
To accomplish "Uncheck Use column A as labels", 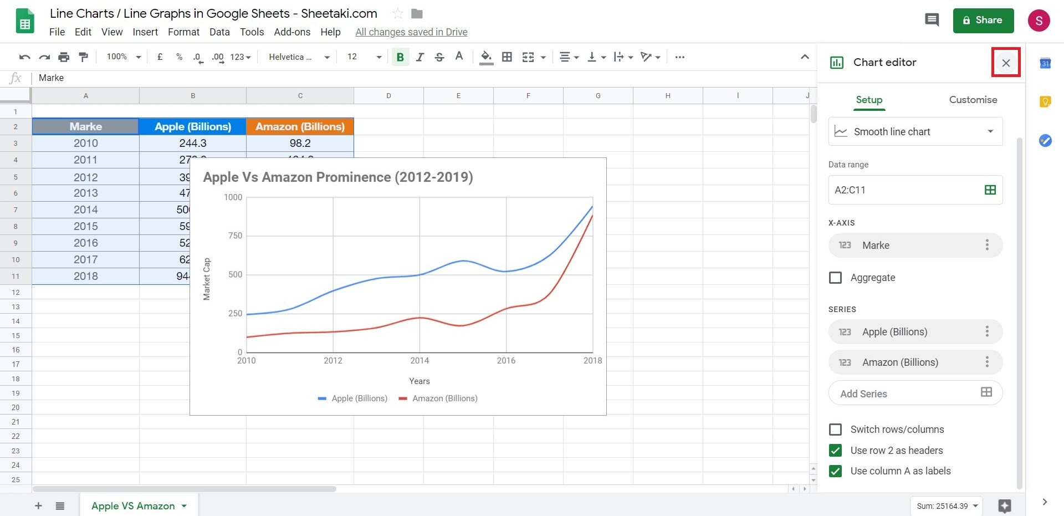I will 835,471.
